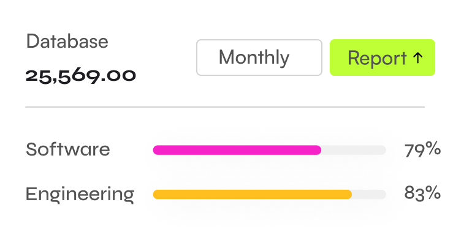Viewport: 472px width, 240px height.
Task: Click the Monthly text in selector
Action: (x=254, y=57)
